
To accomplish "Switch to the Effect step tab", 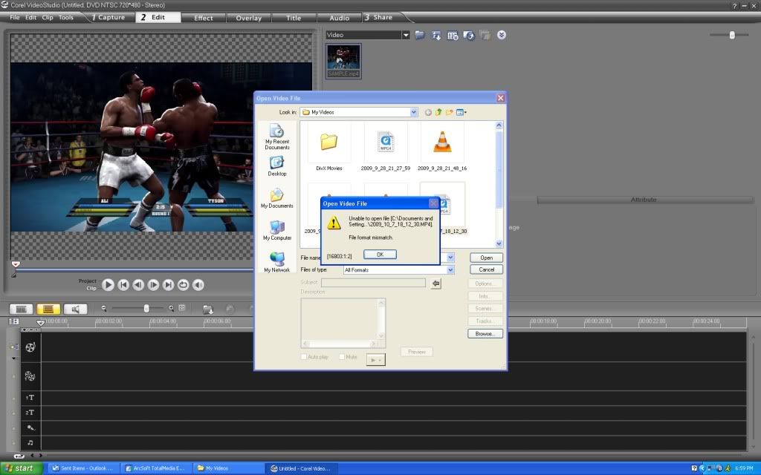I will click(203, 17).
